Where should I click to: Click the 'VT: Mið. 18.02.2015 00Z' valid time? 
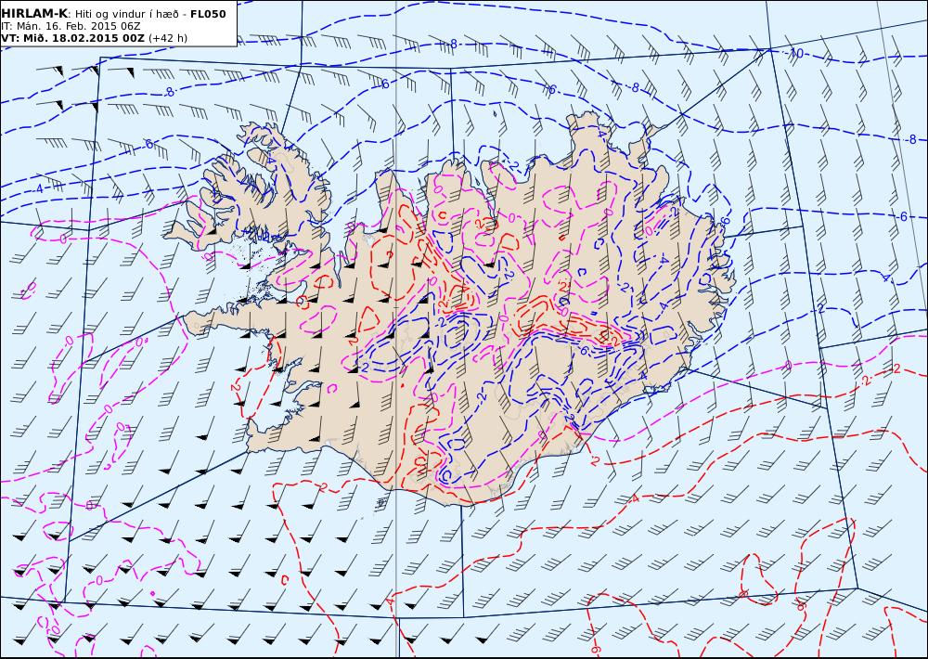tap(72, 38)
